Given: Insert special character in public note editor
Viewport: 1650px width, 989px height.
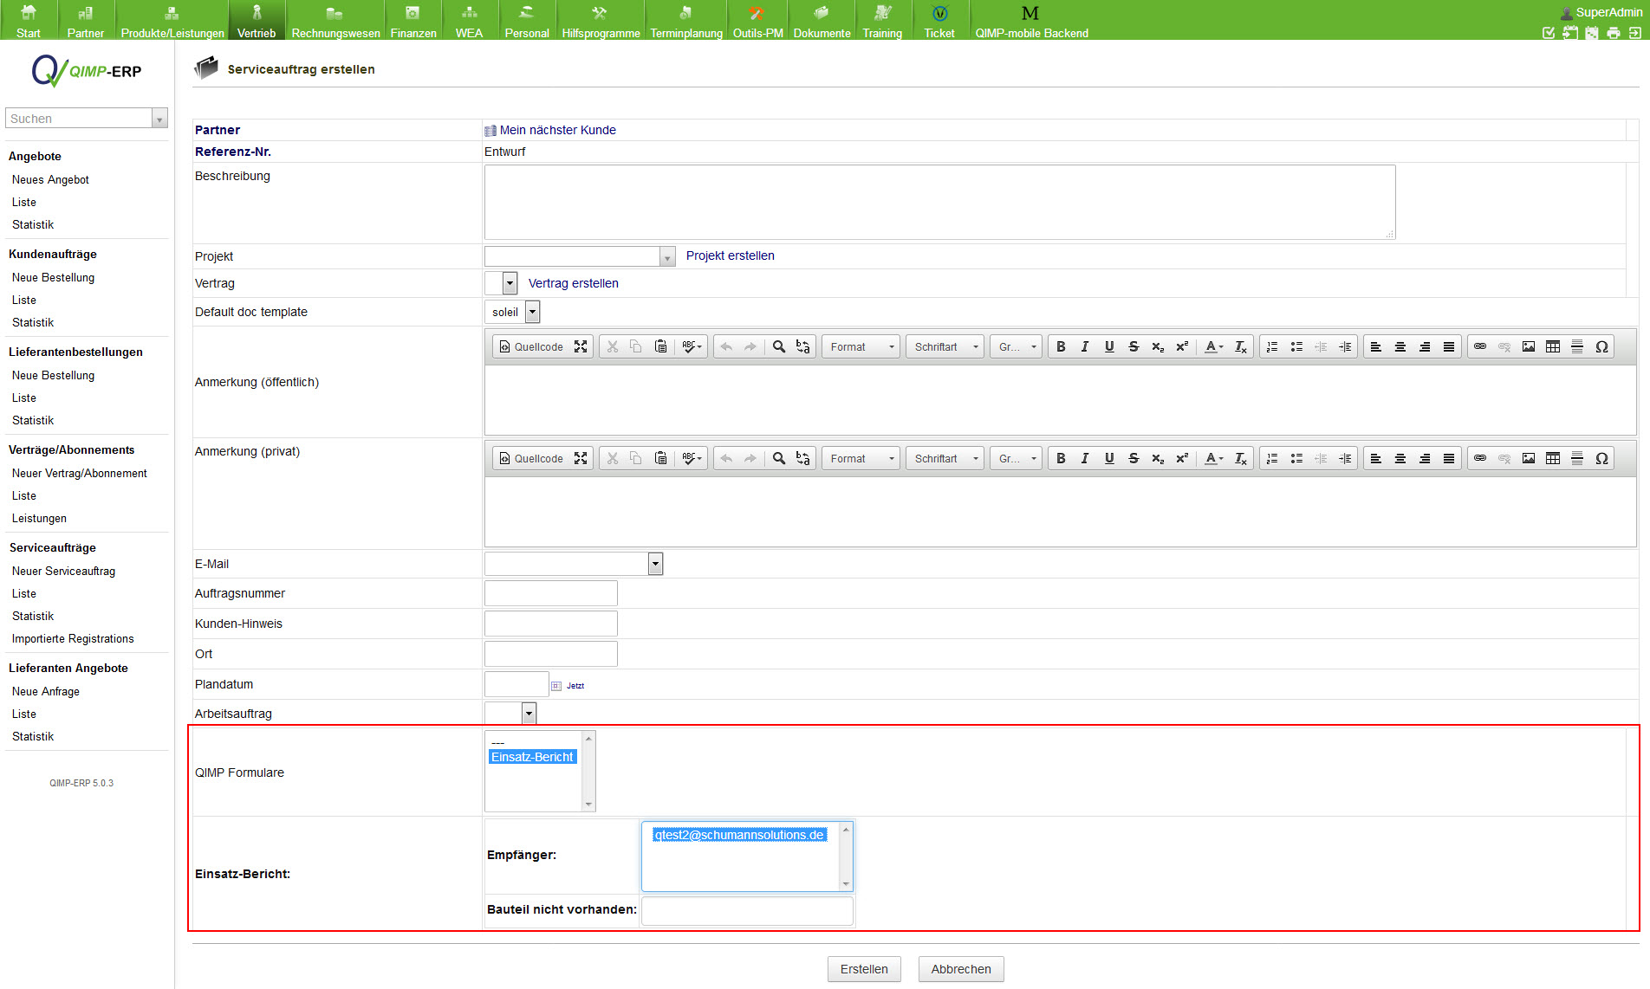Looking at the screenshot, I should click(1601, 346).
